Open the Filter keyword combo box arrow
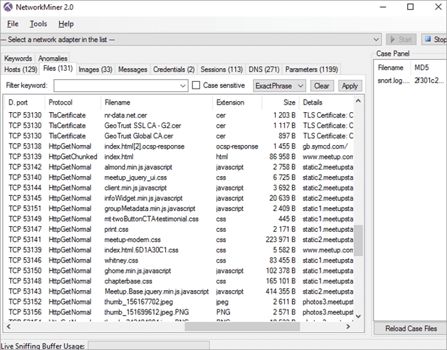Viewport: 447px width, 350px height. [182, 86]
